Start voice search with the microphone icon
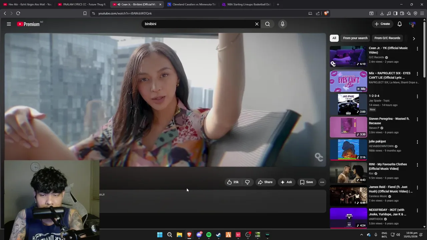The height and width of the screenshot is (240, 427). pos(283,24)
